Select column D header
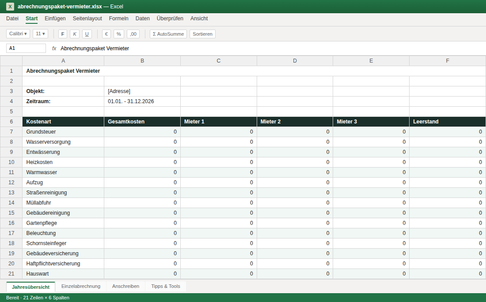This screenshot has width=486, height=302. pos(295,61)
